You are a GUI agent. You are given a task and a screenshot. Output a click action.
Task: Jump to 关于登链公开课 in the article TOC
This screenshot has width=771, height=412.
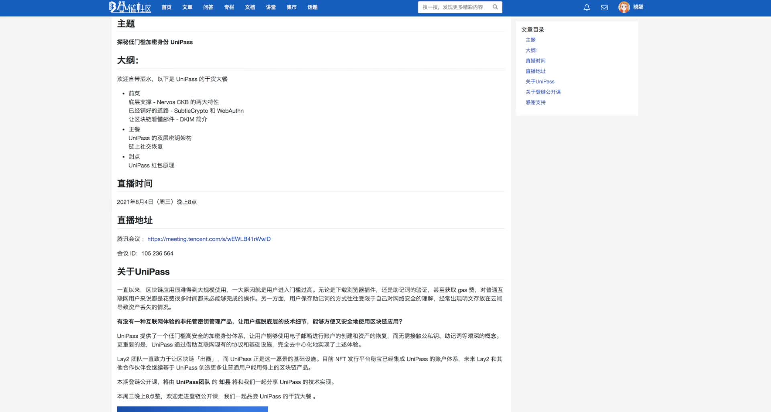pyautogui.click(x=543, y=92)
